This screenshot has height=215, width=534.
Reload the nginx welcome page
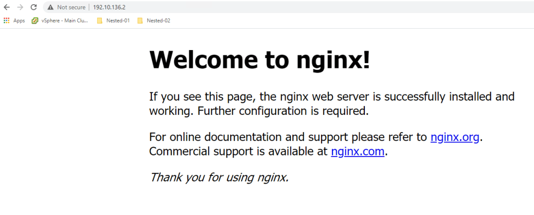(33, 7)
